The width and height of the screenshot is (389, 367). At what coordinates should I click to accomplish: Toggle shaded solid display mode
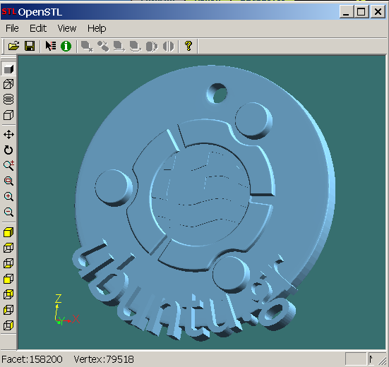(x=8, y=69)
